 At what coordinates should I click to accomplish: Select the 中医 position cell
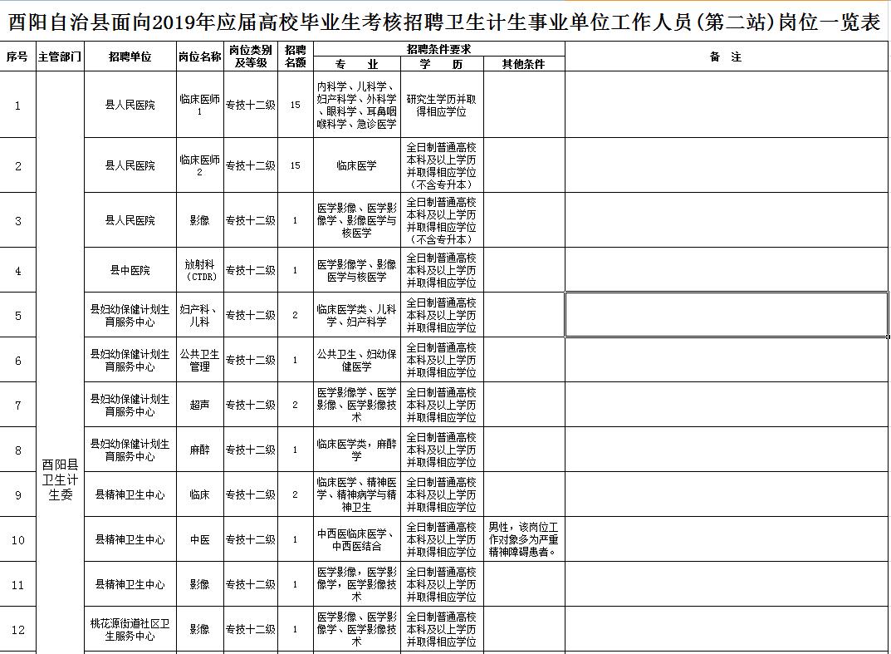tap(199, 539)
